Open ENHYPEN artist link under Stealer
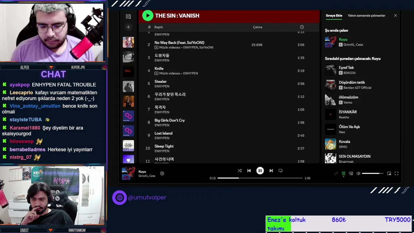 point(162,86)
